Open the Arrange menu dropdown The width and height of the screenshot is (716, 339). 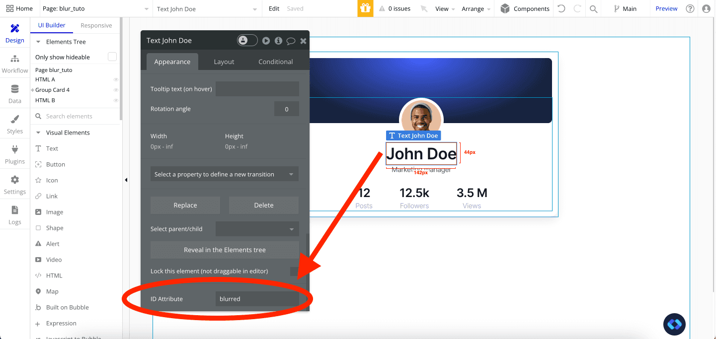coord(476,8)
